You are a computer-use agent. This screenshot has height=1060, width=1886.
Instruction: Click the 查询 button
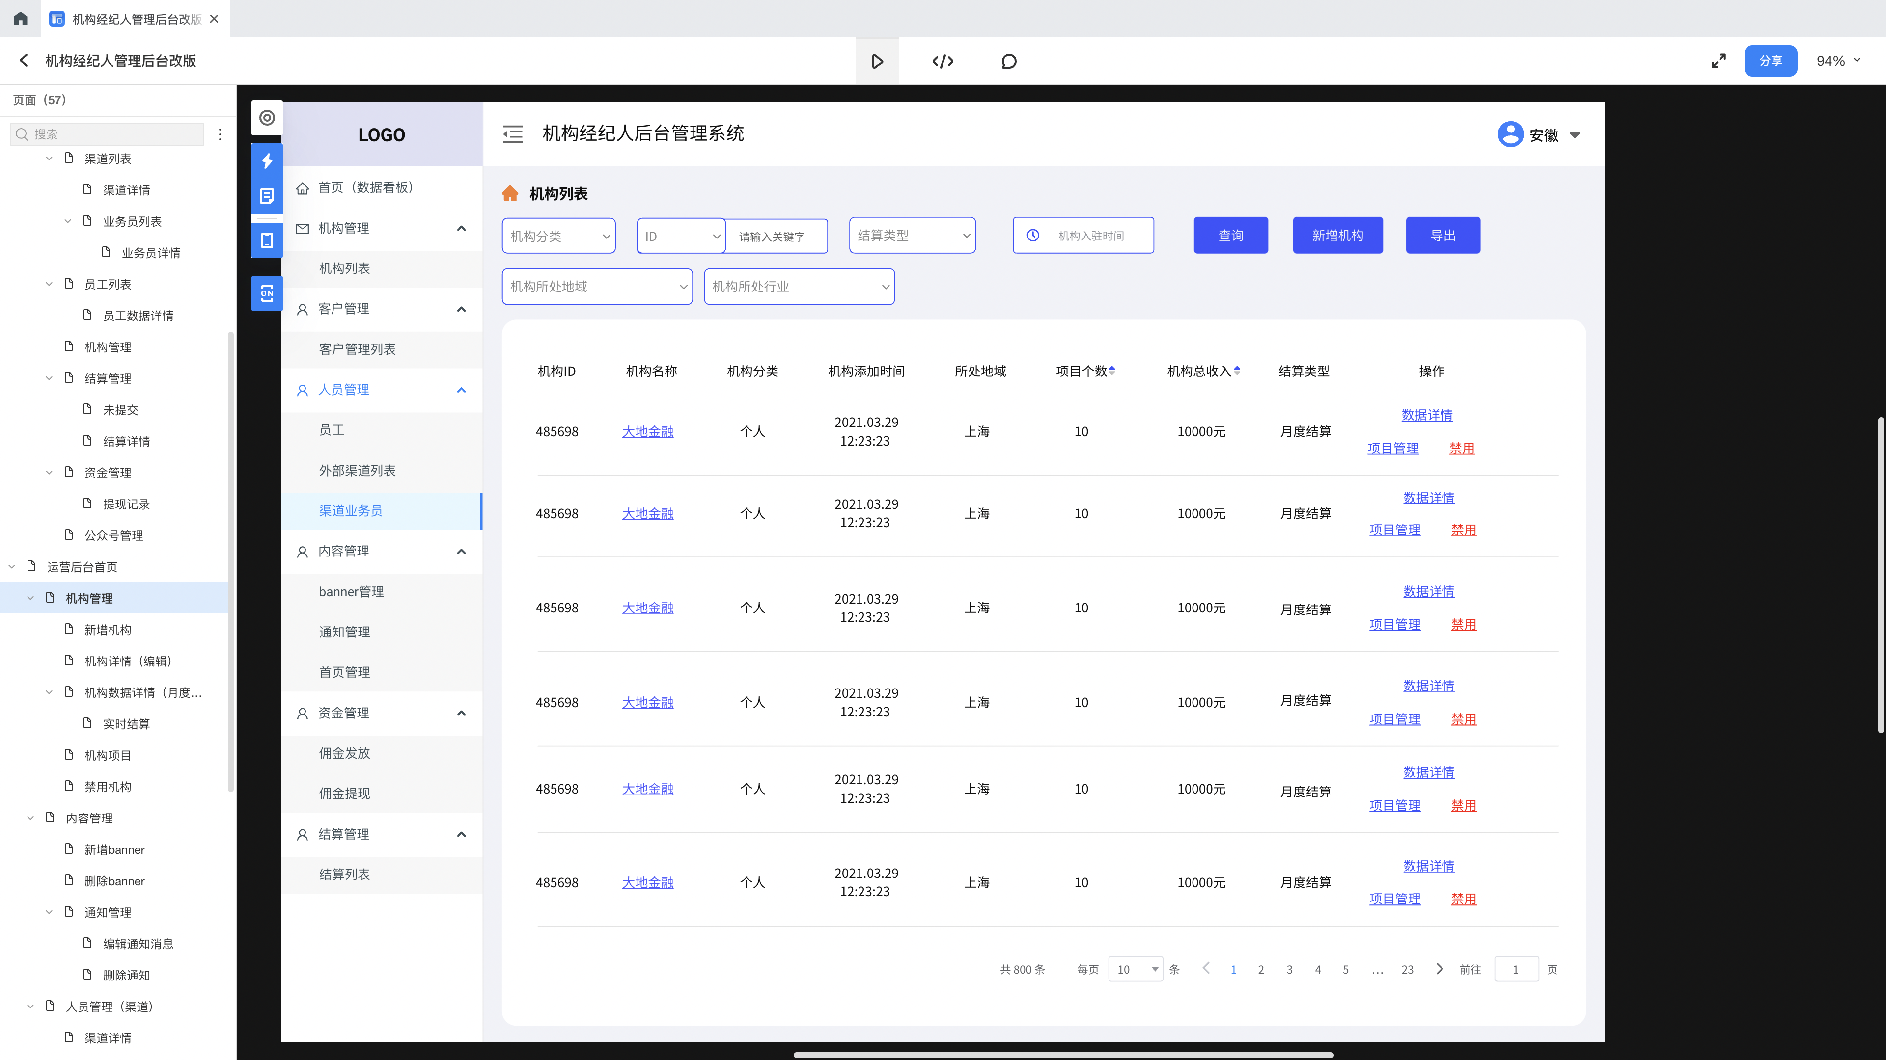point(1231,236)
